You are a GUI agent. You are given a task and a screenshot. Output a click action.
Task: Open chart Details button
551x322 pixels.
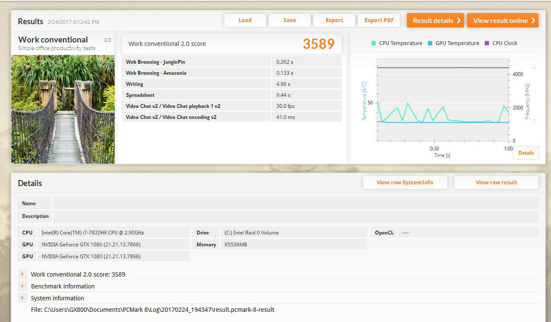click(526, 153)
